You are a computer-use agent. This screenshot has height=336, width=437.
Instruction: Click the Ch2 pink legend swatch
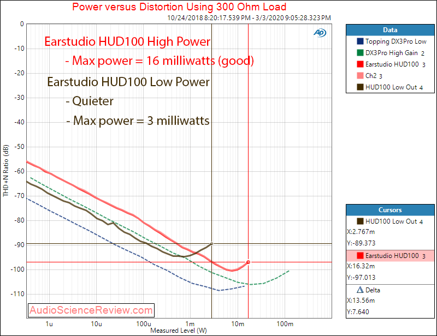360,75
